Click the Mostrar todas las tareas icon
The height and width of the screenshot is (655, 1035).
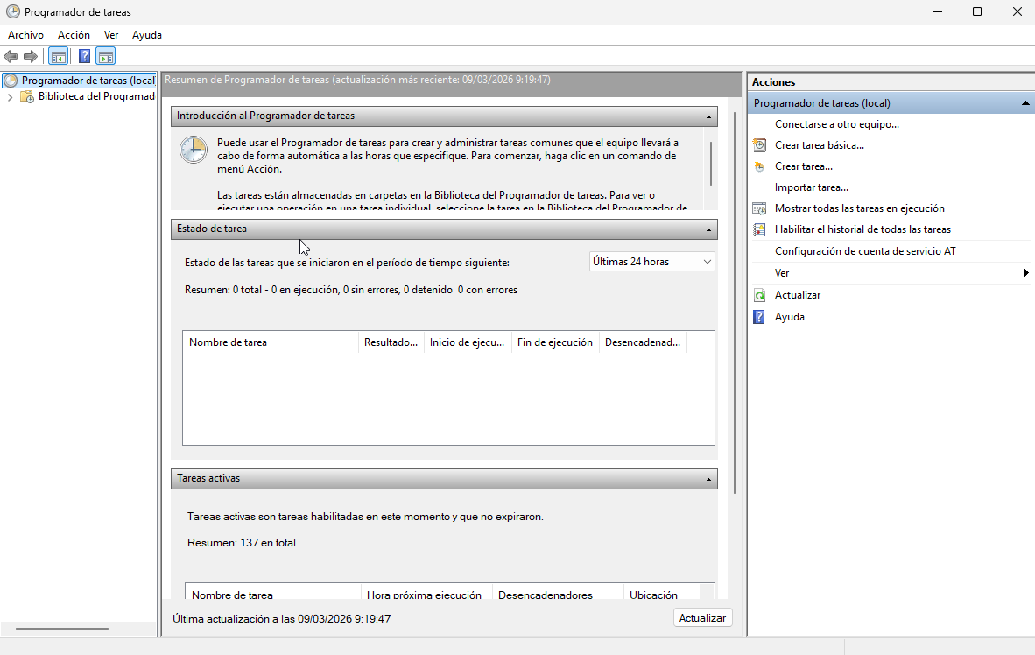pyautogui.click(x=760, y=208)
